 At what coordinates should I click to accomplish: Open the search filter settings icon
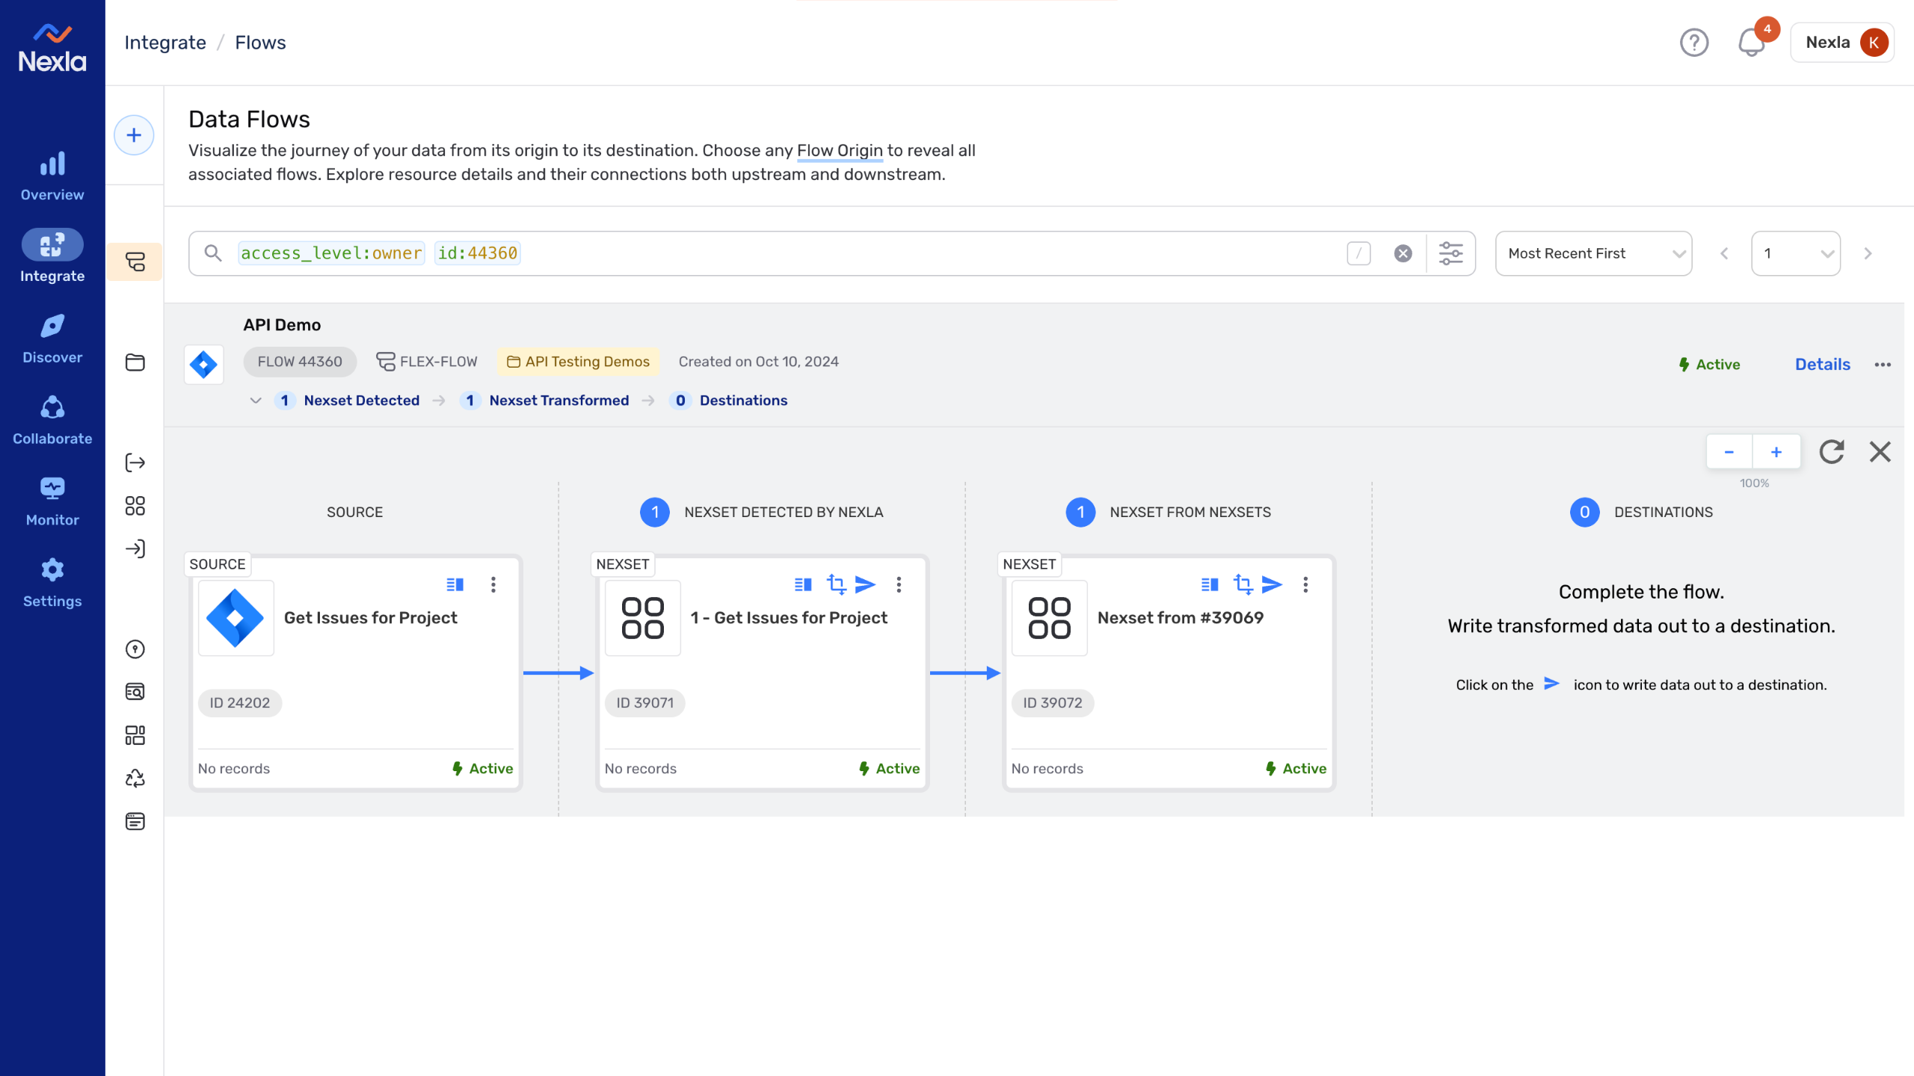[x=1450, y=253]
